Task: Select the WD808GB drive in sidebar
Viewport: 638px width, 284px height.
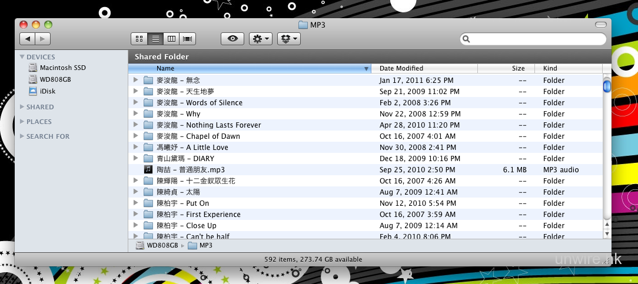Action: [x=54, y=79]
